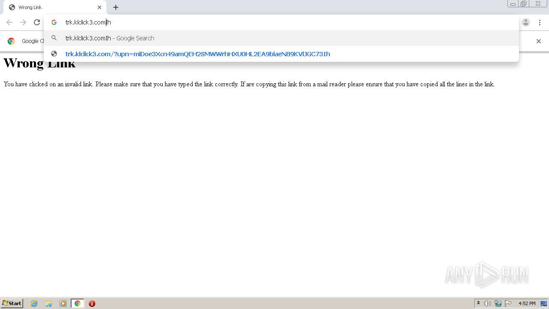Select the Wrong Link tab
The height and width of the screenshot is (309, 549).
[x=55, y=7]
